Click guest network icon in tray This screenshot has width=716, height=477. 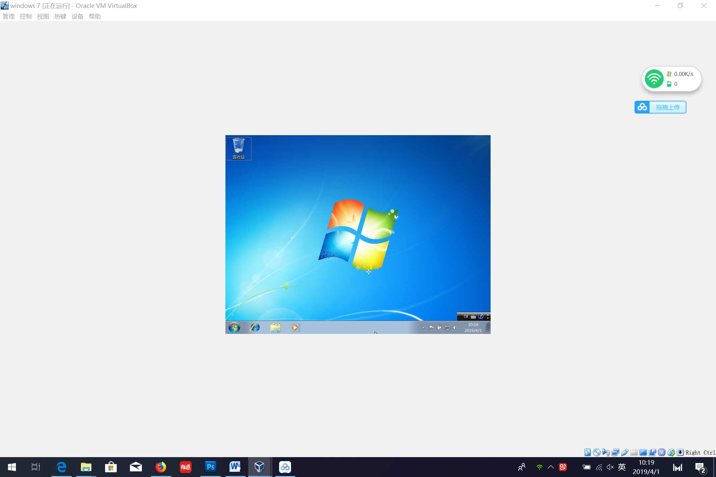(x=447, y=328)
